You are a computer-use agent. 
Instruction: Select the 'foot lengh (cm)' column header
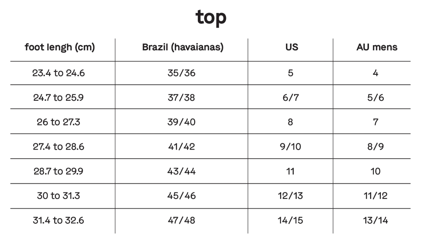60,47
